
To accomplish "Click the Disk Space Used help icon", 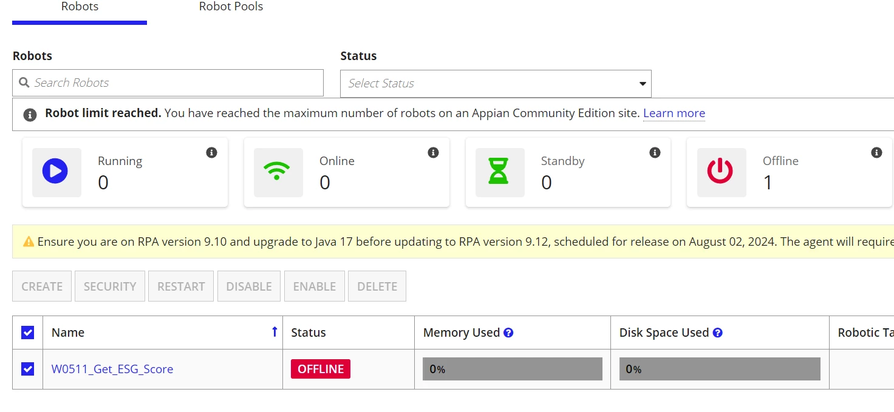I will click(717, 333).
